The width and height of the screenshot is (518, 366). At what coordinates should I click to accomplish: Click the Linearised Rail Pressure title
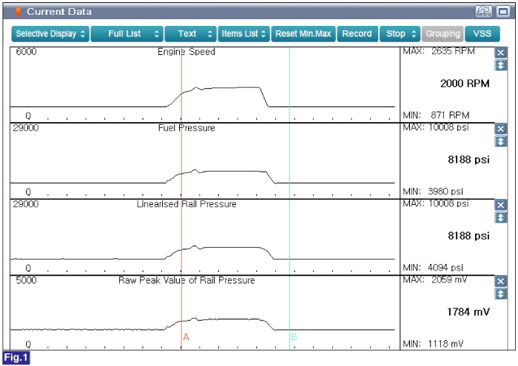pos(186,204)
